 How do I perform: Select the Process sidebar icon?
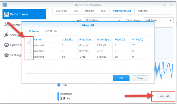[6, 24]
